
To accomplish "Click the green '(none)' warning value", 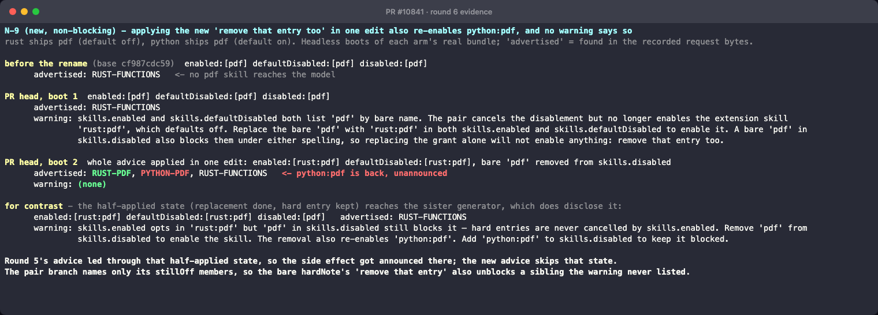I will (x=92, y=184).
